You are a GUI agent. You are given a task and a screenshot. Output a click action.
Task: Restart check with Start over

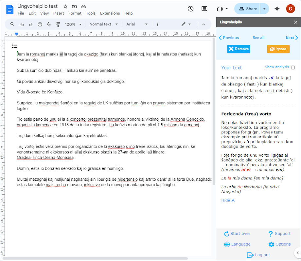pos(237,233)
